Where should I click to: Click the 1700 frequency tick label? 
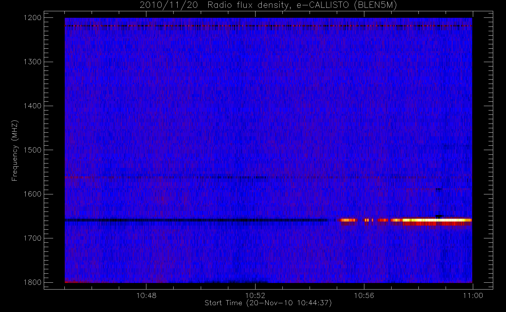[x=33, y=238]
